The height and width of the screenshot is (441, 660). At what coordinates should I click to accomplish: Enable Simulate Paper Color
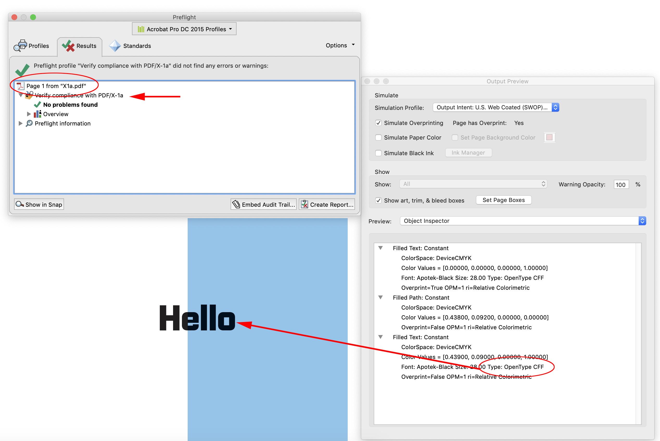[378, 137]
